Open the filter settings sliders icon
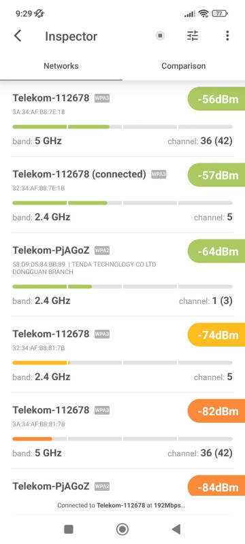245x544 pixels. click(x=193, y=36)
